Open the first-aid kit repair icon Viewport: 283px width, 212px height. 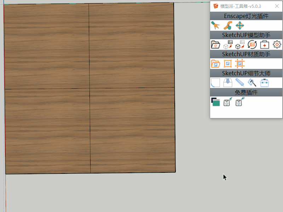265,45
